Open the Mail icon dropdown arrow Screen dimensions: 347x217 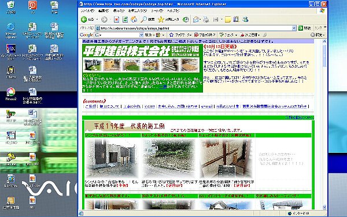(x=200, y=20)
